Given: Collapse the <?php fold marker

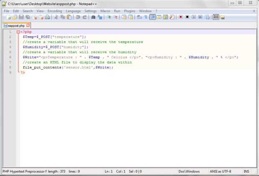Looking at the screenshot, I should [18, 32].
